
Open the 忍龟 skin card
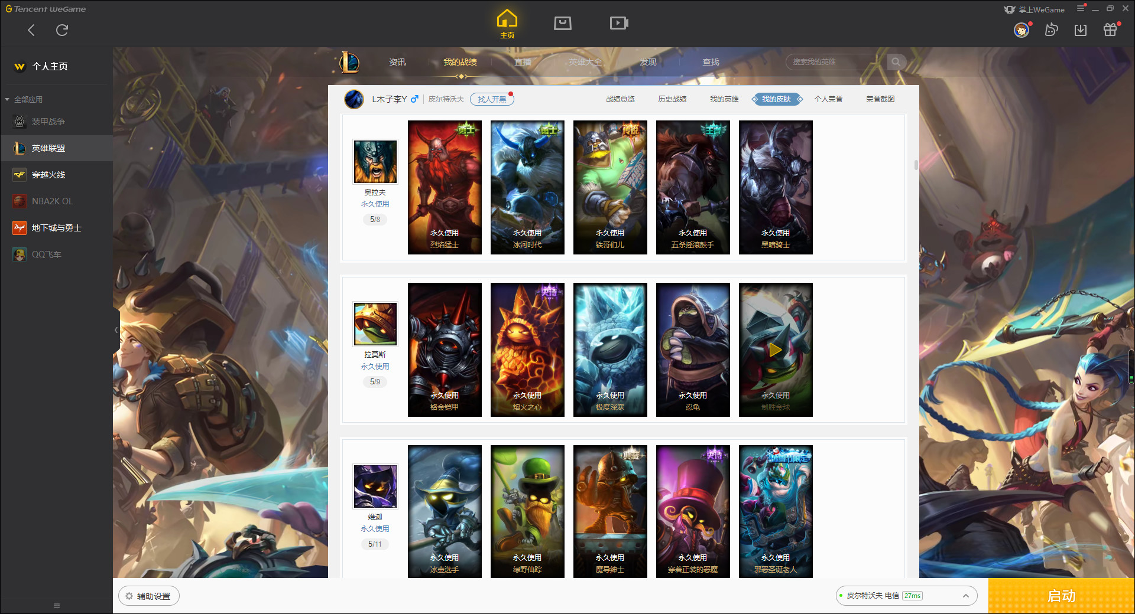[693, 350]
